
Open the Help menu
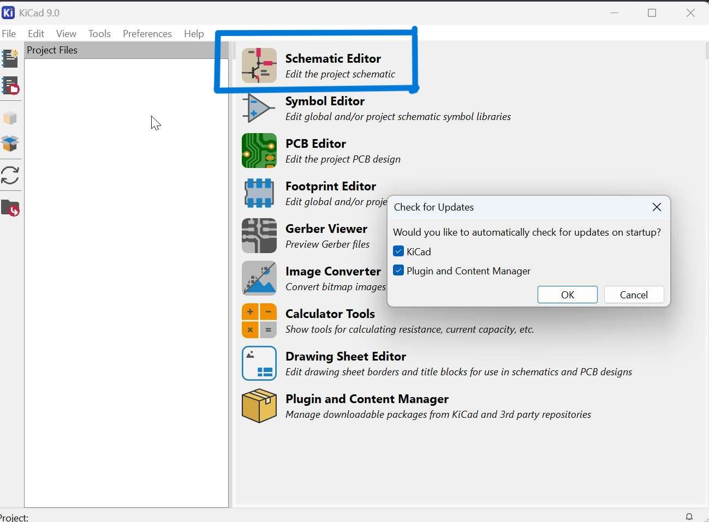click(x=194, y=34)
